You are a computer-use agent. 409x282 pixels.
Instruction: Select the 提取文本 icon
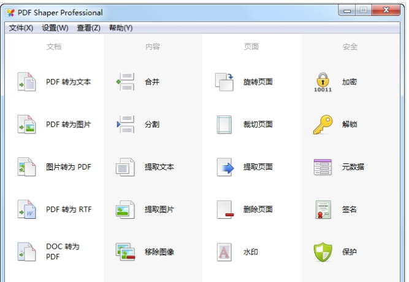point(126,166)
